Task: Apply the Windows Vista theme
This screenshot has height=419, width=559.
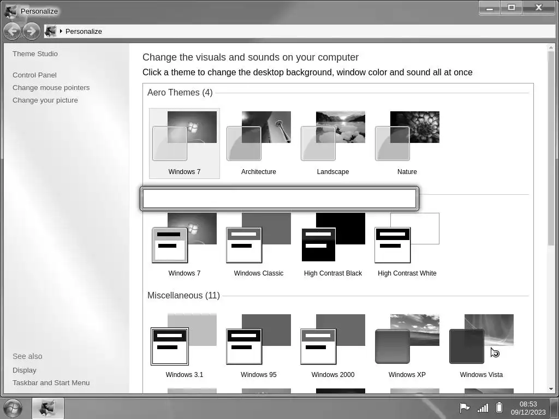Action: [x=481, y=346]
